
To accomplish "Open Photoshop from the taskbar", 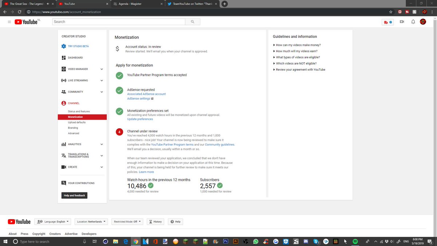I will click(225, 241).
